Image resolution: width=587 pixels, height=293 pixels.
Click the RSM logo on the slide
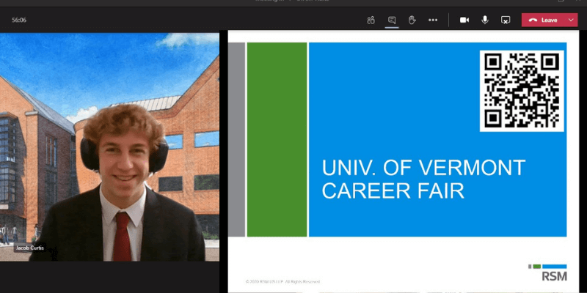(547, 272)
